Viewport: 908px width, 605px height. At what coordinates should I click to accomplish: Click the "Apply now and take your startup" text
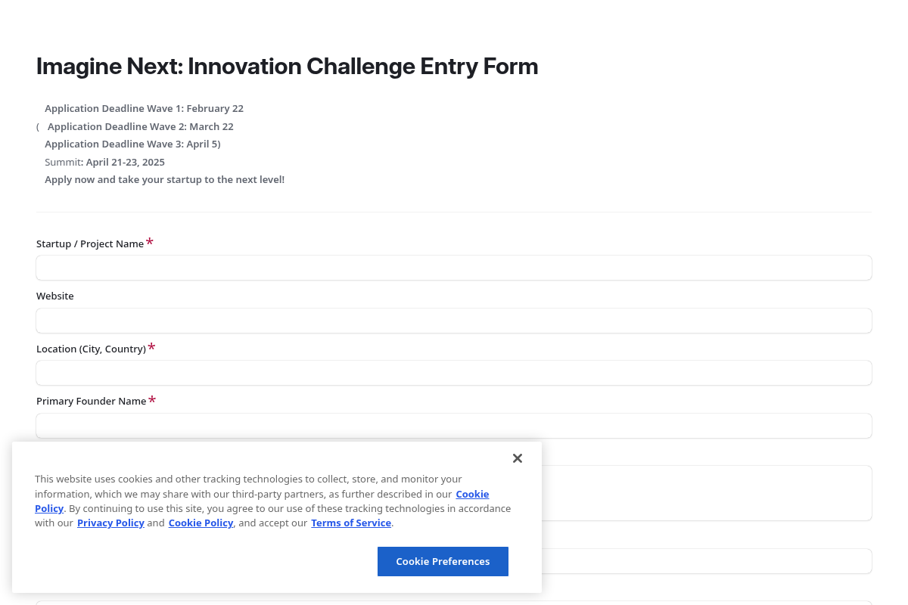pyautogui.click(x=164, y=180)
